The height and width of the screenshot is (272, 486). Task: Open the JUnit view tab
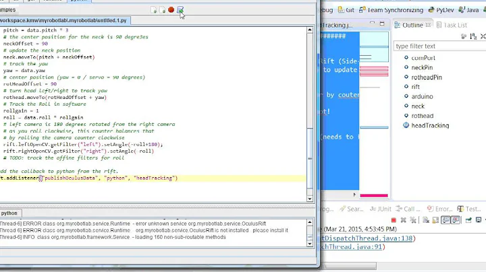(381, 209)
